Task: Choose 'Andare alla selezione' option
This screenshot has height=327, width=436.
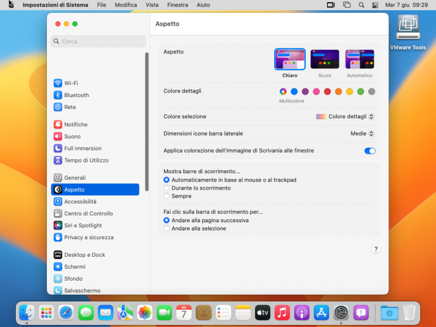Action: [166, 228]
